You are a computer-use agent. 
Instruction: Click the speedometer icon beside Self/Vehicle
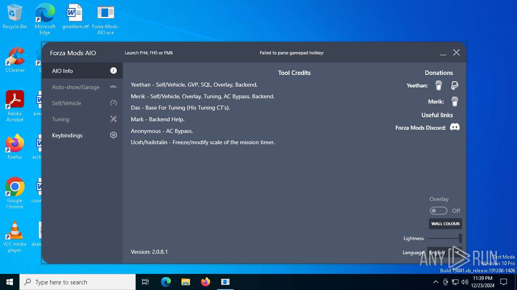pos(113,103)
